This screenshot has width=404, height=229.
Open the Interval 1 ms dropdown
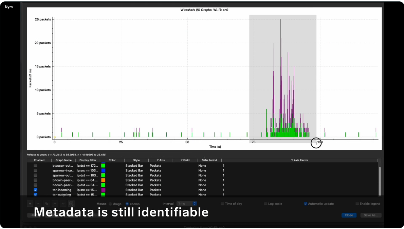click(x=186, y=204)
